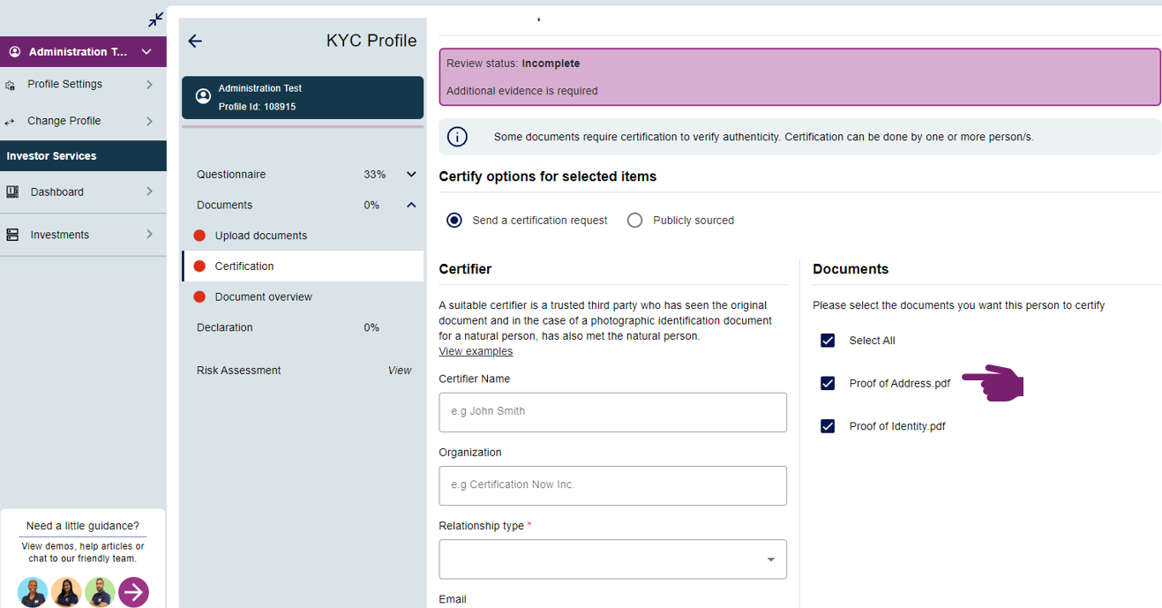Click the Profile Settings gear icon
The height and width of the screenshot is (608, 1162).
[11, 86]
